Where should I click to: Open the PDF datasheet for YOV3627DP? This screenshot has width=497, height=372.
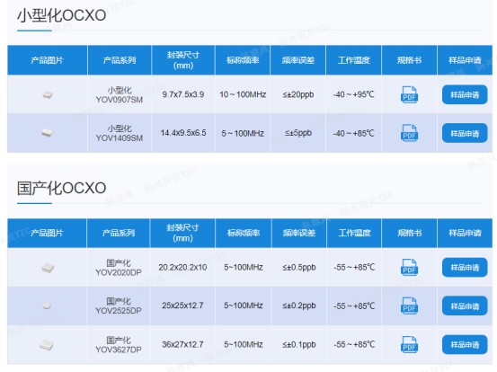(x=409, y=344)
